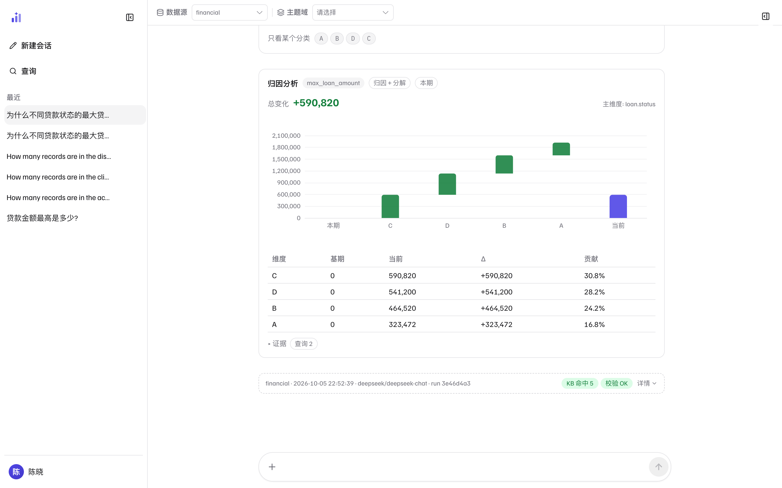Open the financial data source dropdown
Screen dimensions: 782x488
229,12
